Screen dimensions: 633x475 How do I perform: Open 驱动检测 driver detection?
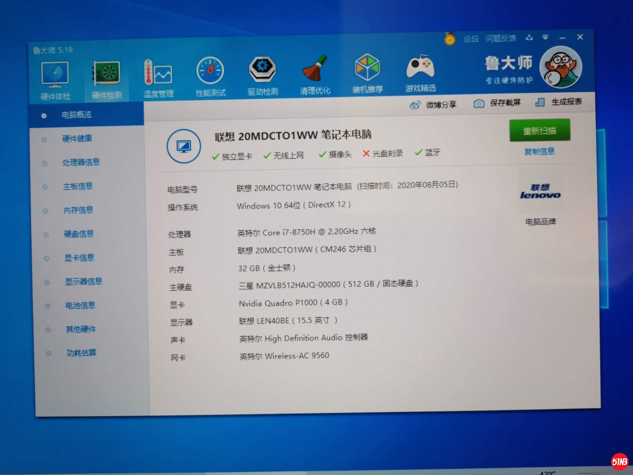tap(262, 70)
